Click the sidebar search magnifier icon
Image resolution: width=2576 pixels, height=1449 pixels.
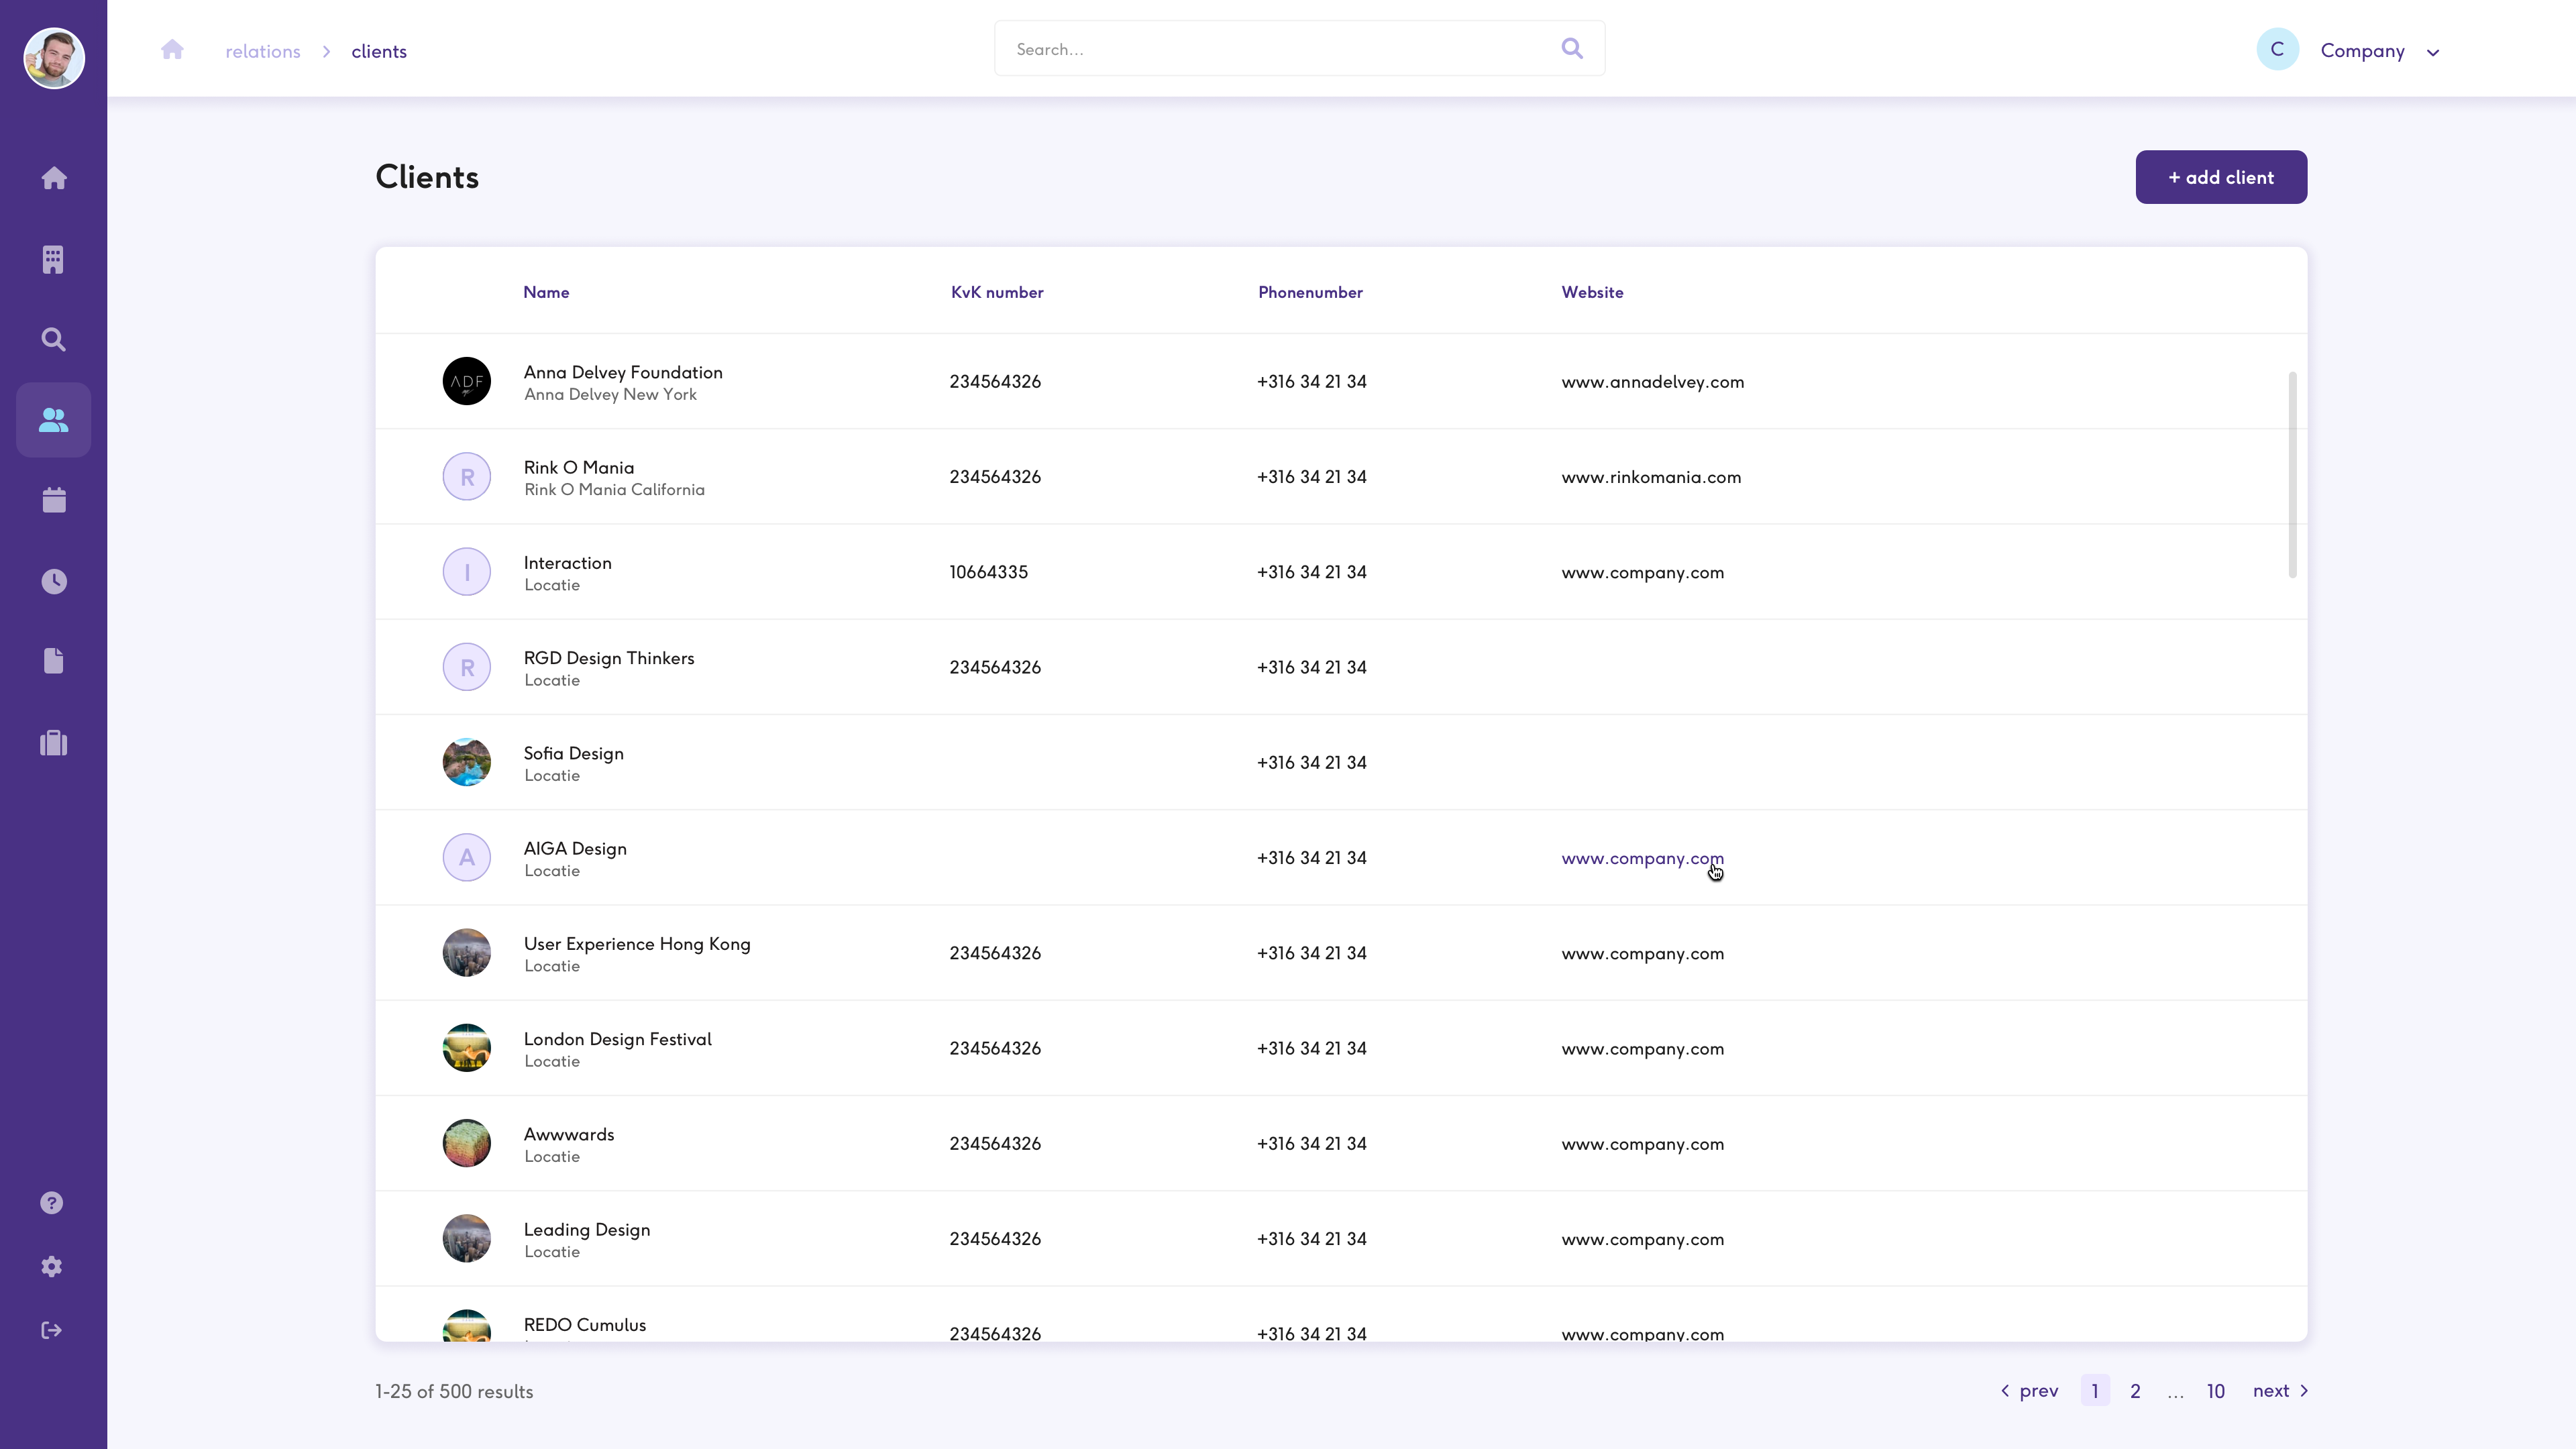(x=54, y=340)
